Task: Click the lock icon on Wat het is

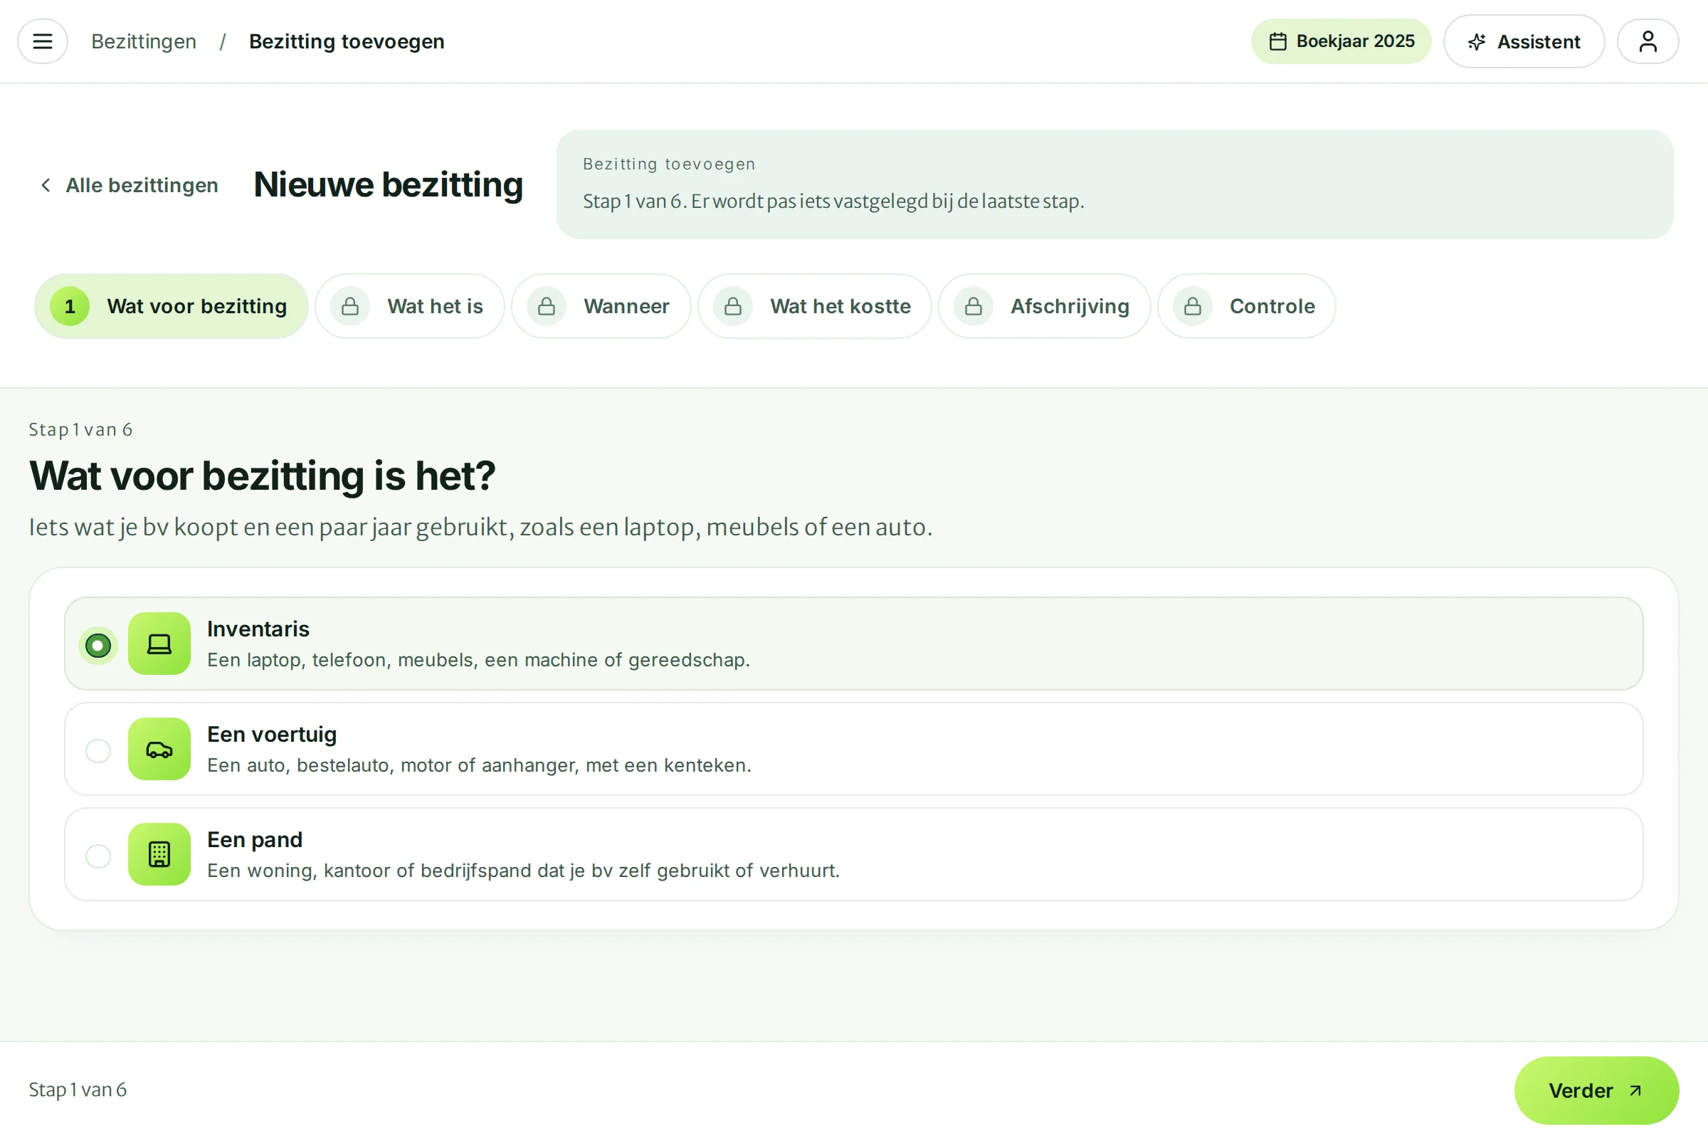Action: [350, 306]
